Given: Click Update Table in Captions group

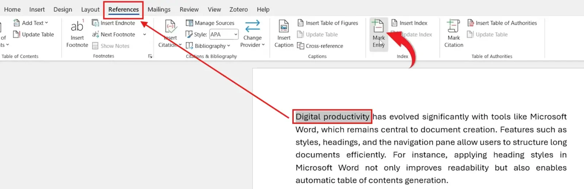Looking at the screenshot, I should [x=318, y=35].
